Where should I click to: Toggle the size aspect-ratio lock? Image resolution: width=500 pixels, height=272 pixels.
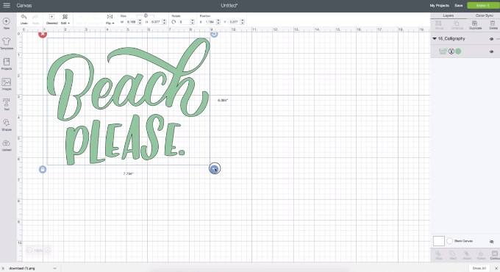[x=146, y=15]
